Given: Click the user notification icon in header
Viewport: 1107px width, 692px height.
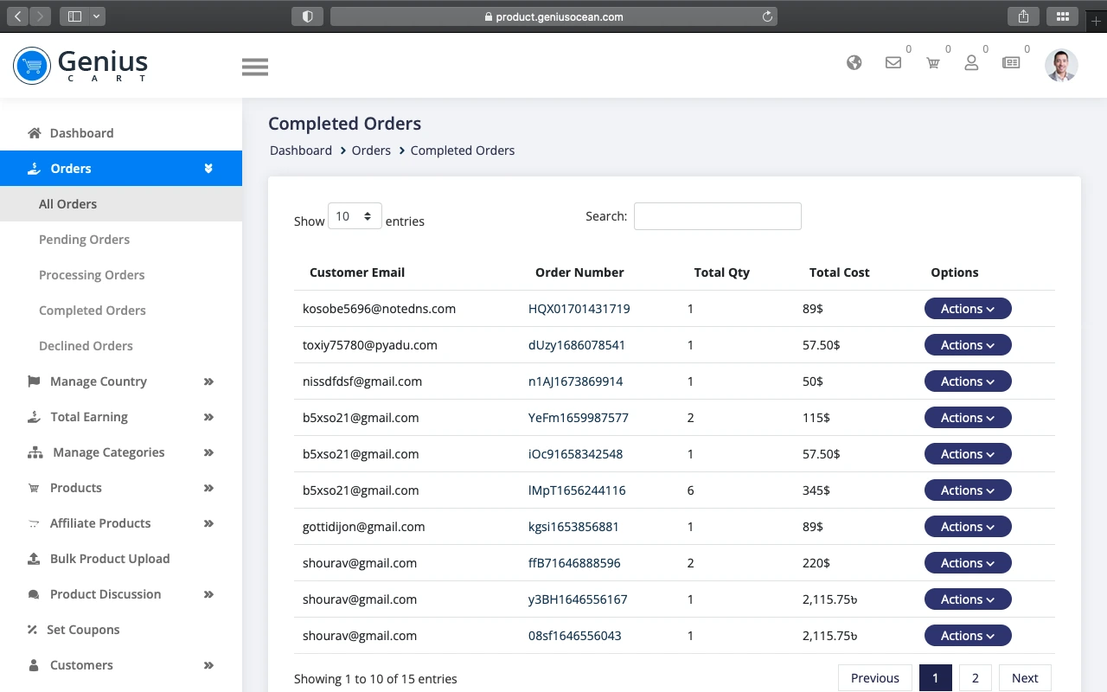Looking at the screenshot, I should tap(971, 62).
